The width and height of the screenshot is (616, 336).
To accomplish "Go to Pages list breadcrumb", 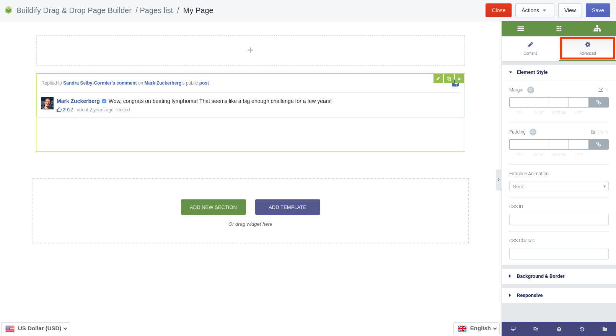I will tap(156, 10).
